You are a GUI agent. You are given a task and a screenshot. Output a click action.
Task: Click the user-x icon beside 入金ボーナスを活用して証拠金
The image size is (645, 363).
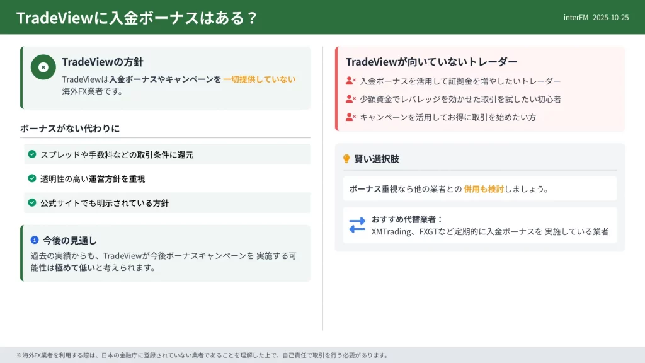point(350,81)
